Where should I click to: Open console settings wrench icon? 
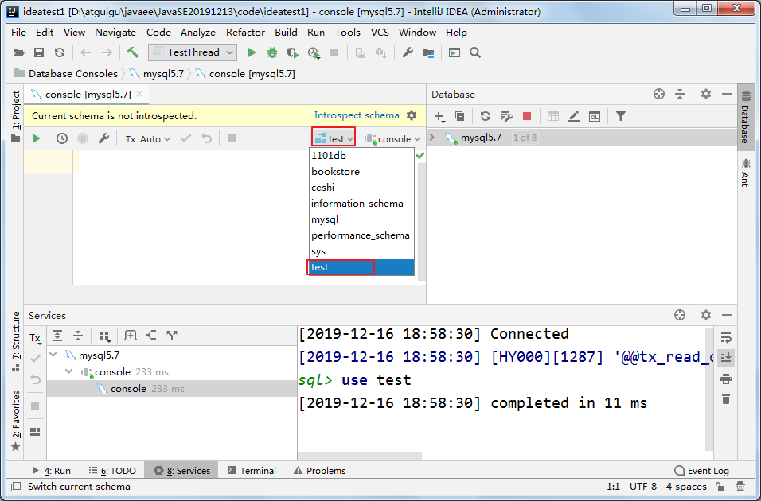[103, 138]
